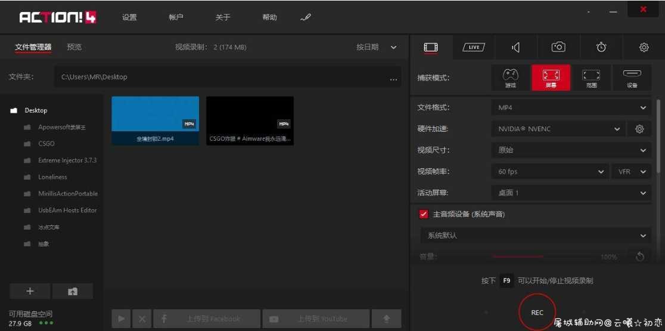Click the open folder icon button
The width and height of the screenshot is (665, 331).
(x=73, y=291)
